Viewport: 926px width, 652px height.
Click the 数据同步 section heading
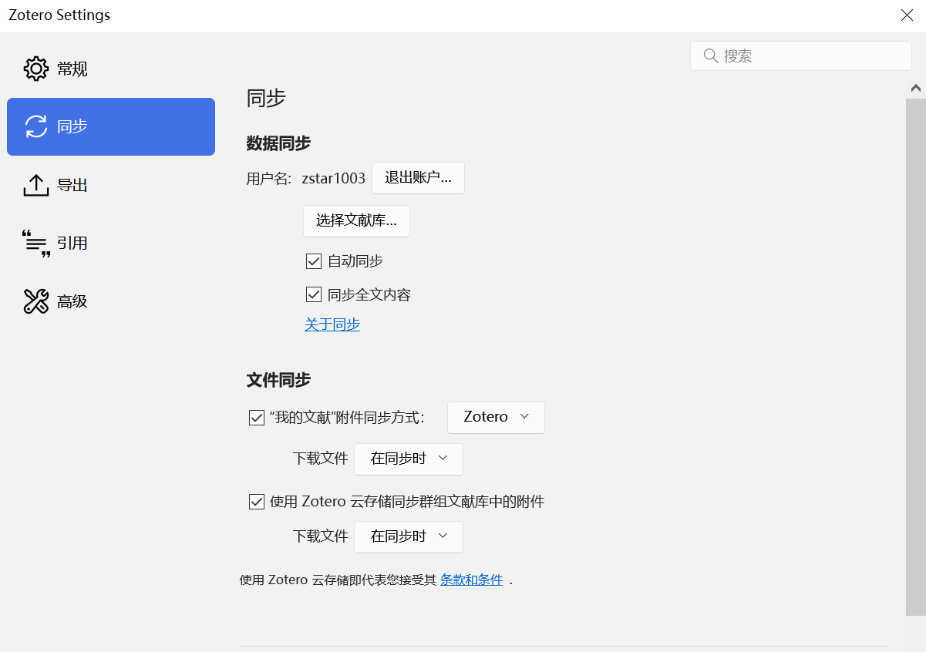coord(278,143)
